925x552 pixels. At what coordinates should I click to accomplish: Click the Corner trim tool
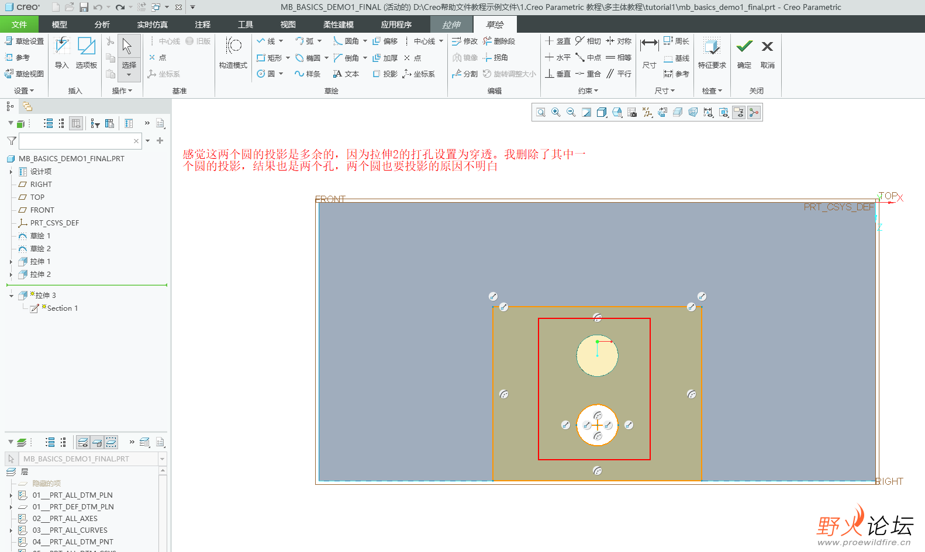[495, 57]
